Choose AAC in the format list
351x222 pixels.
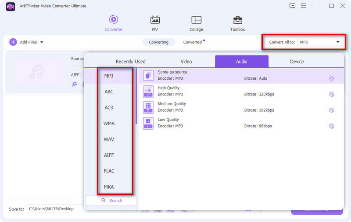click(109, 92)
